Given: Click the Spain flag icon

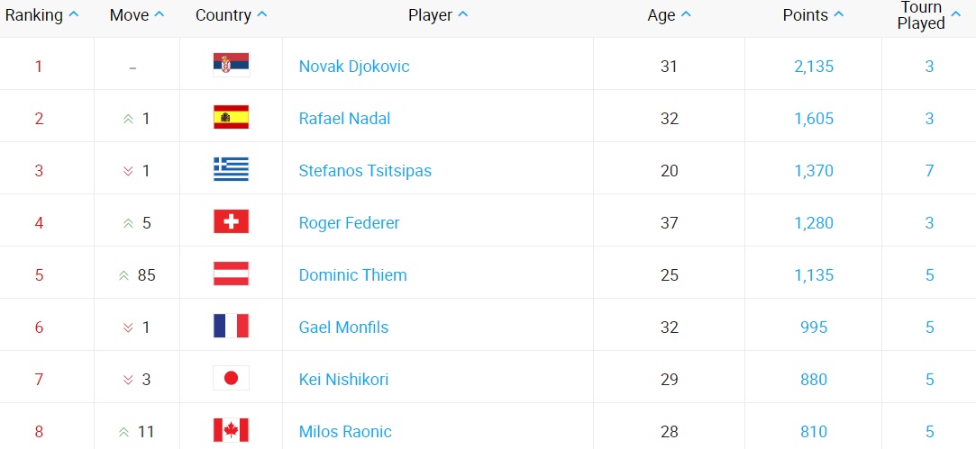Looking at the screenshot, I should coord(231,118).
